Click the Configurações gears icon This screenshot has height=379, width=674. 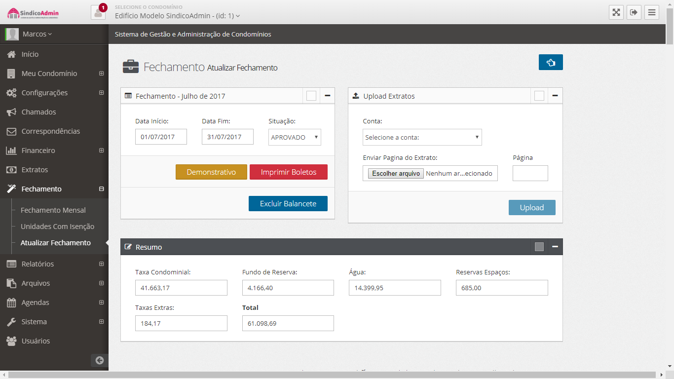[x=11, y=93]
